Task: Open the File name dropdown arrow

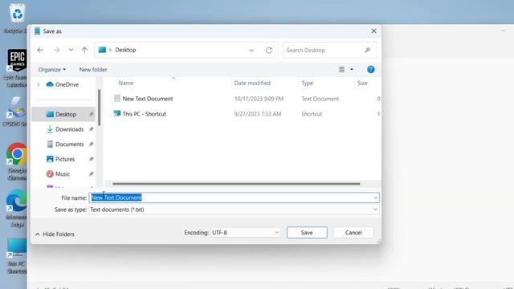Action: [375, 197]
